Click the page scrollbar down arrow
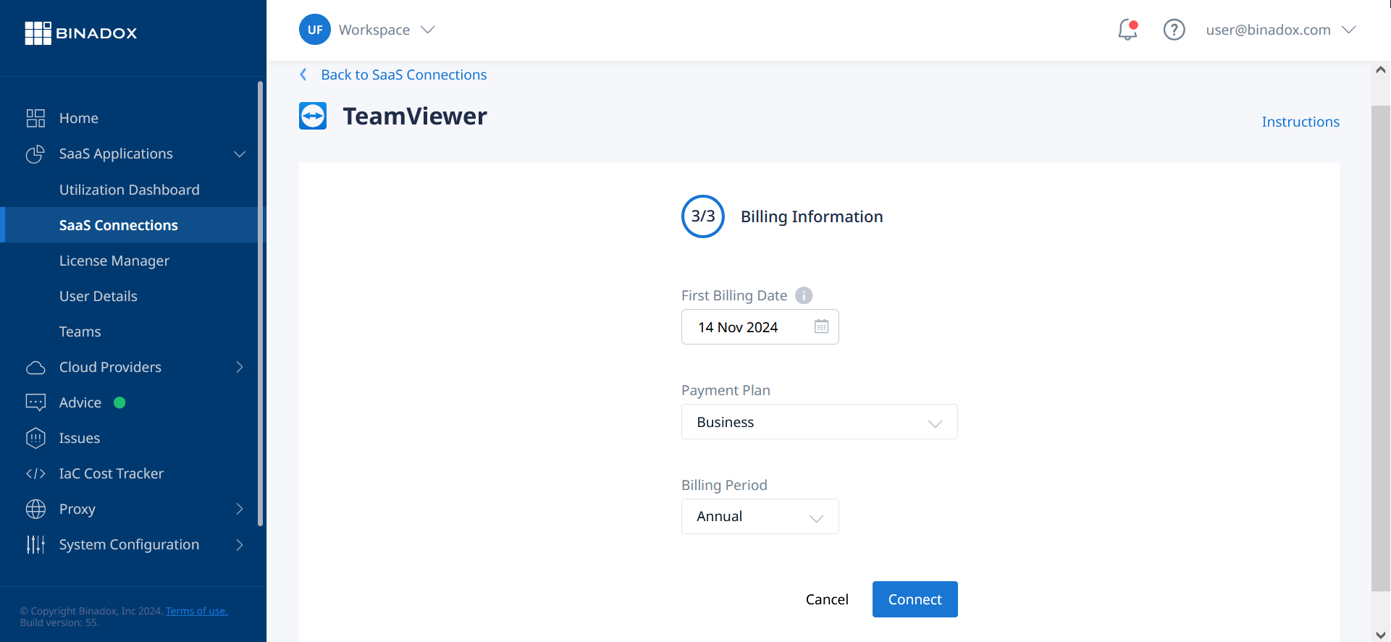1391x642 pixels. (x=1380, y=634)
